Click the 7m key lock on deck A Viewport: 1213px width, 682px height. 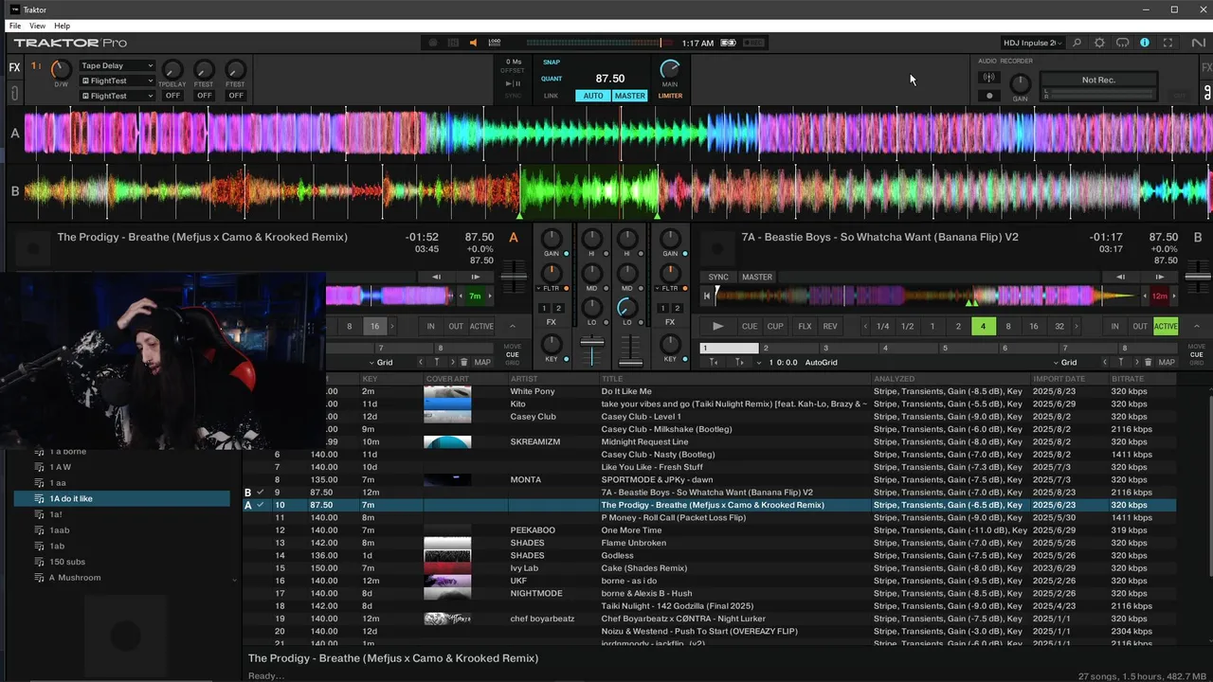tap(475, 296)
